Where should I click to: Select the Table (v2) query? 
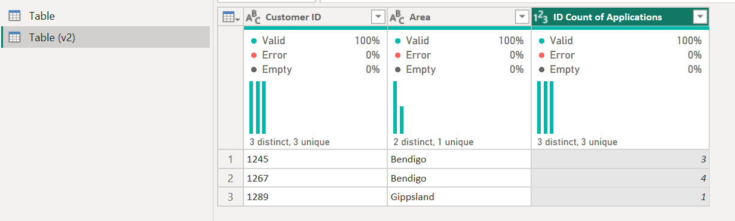[105, 38]
